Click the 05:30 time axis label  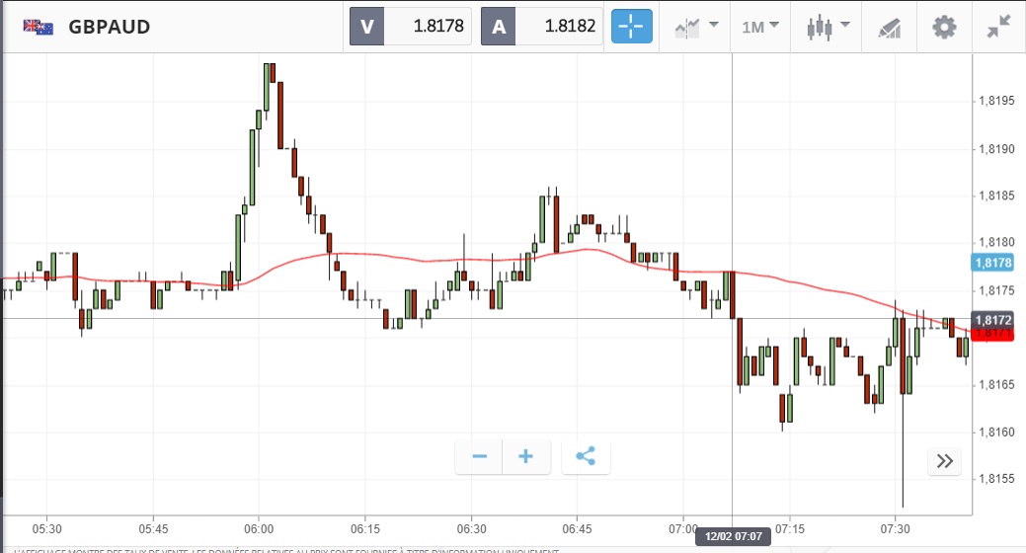47,528
